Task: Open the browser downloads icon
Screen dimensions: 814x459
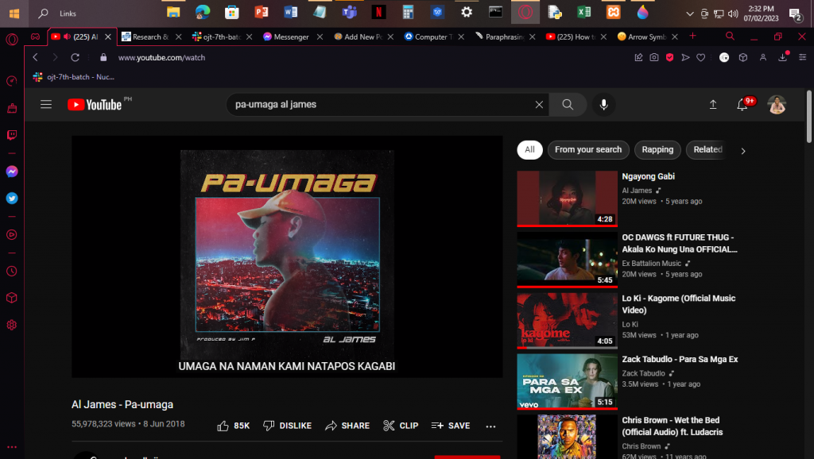Action: point(783,57)
